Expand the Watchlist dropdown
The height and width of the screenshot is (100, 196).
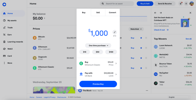click(136, 29)
